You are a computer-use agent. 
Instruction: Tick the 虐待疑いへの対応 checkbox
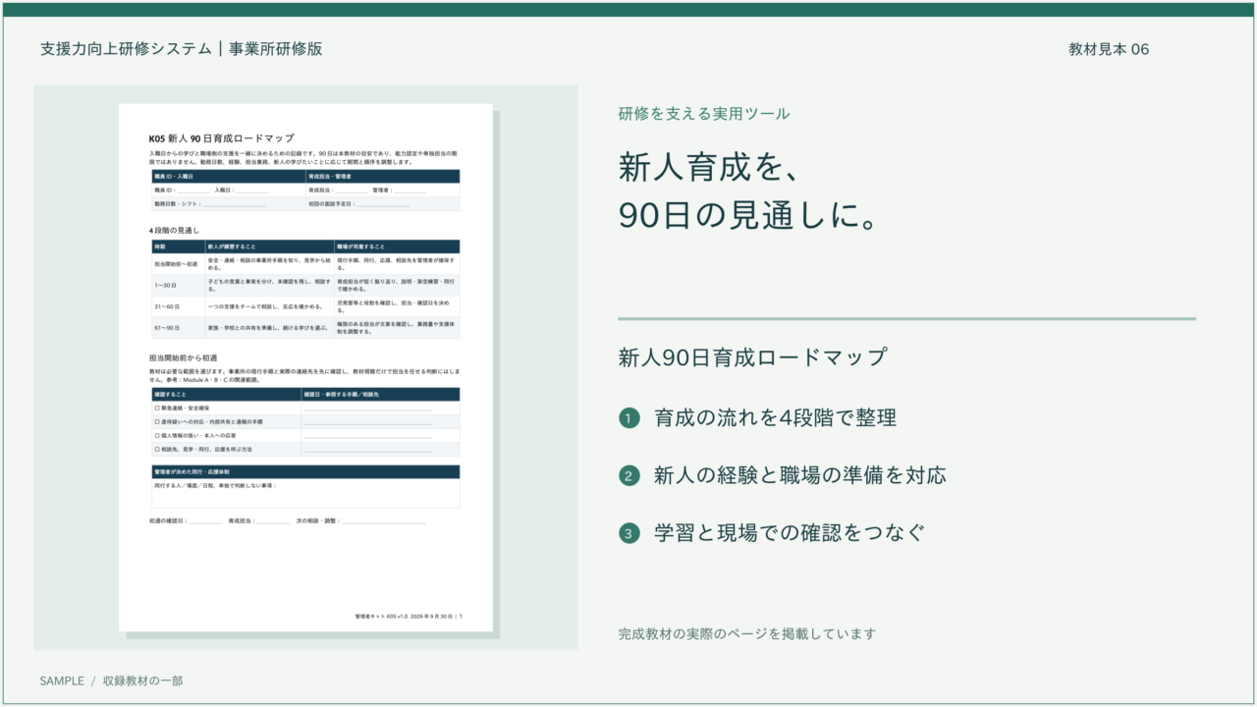(x=157, y=421)
